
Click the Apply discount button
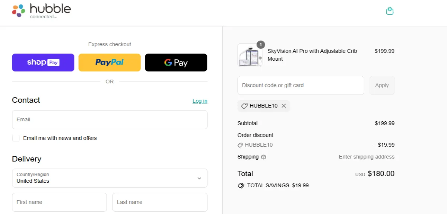(382, 85)
